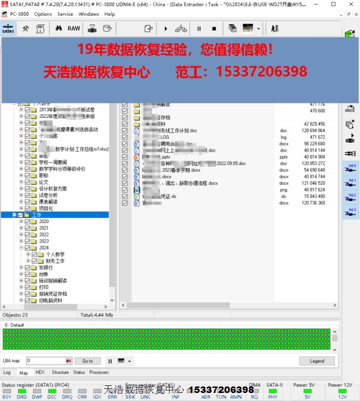The height and width of the screenshot is (401, 360).
Task: Expand the 发银行 folder node
Action: point(21,268)
